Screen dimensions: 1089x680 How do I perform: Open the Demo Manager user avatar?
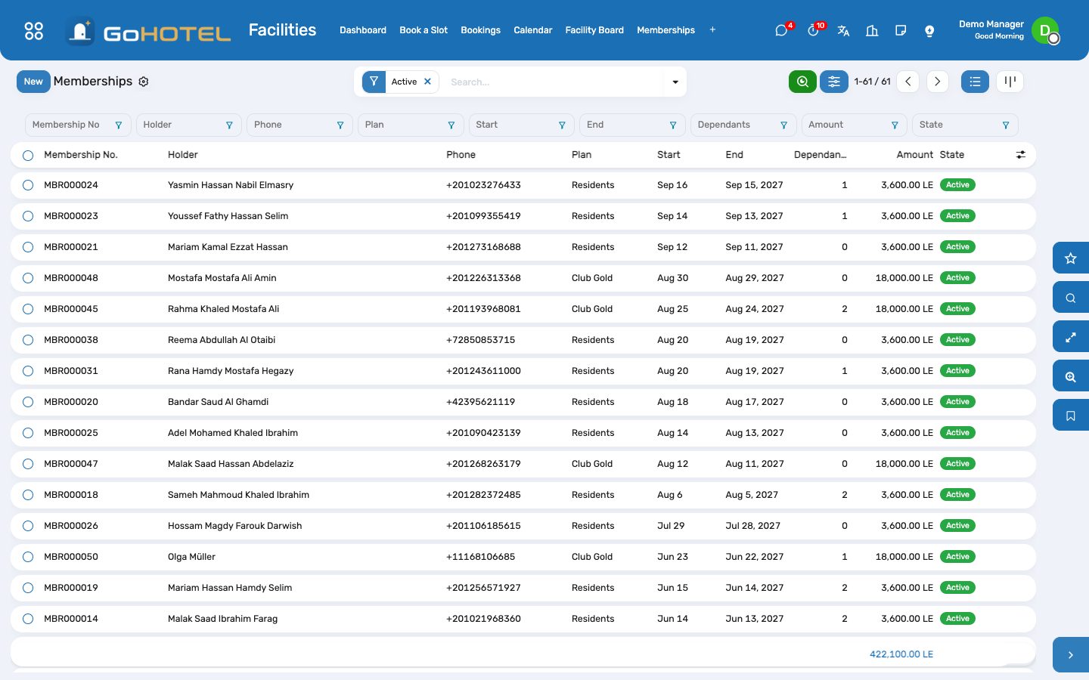click(x=1045, y=30)
